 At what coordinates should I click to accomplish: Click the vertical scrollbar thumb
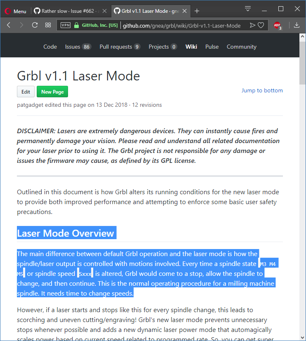click(x=302, y=63)
